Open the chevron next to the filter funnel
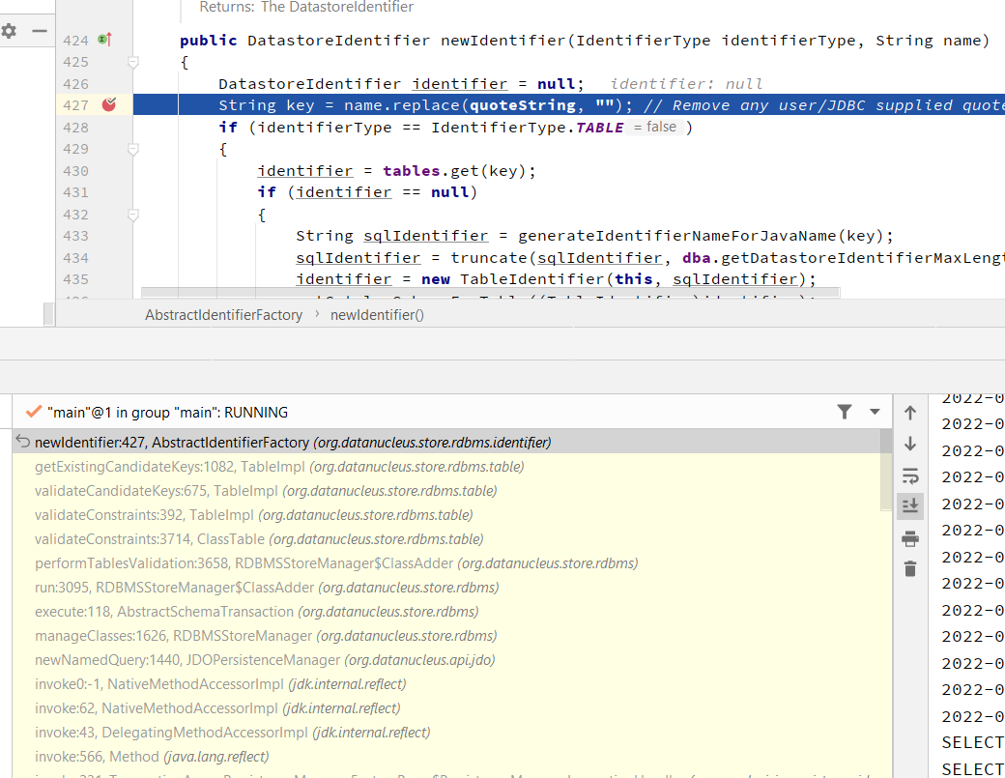The width and height of the screenshot is (1005, 778). pyautogui.click(x=875, y=411)
